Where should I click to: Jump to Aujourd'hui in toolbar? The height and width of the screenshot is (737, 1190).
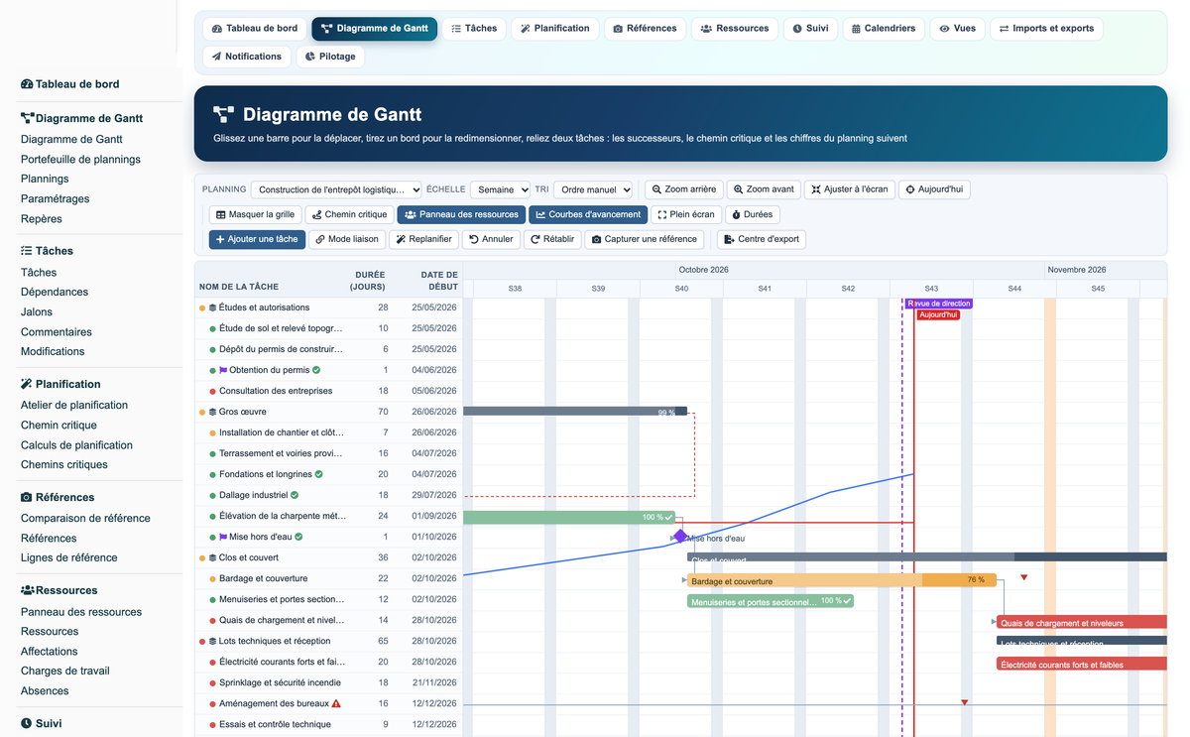(934, 189)
